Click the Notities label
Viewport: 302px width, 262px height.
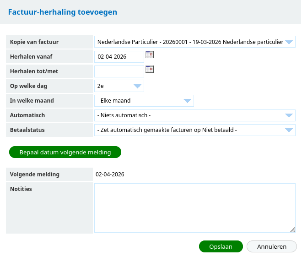21,189
